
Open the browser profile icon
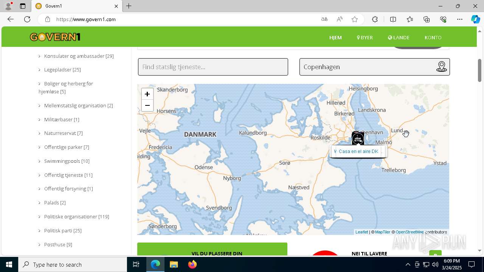pos(8,6)
